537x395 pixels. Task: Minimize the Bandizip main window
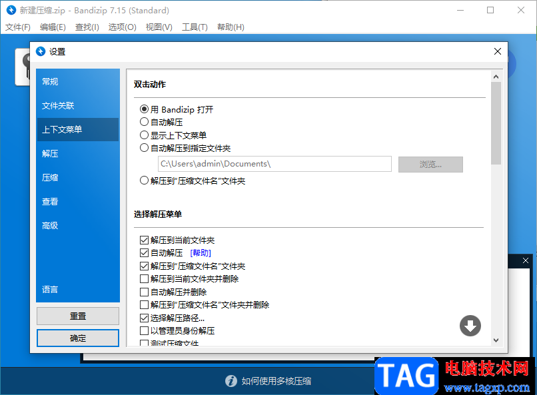click(460, 10)
